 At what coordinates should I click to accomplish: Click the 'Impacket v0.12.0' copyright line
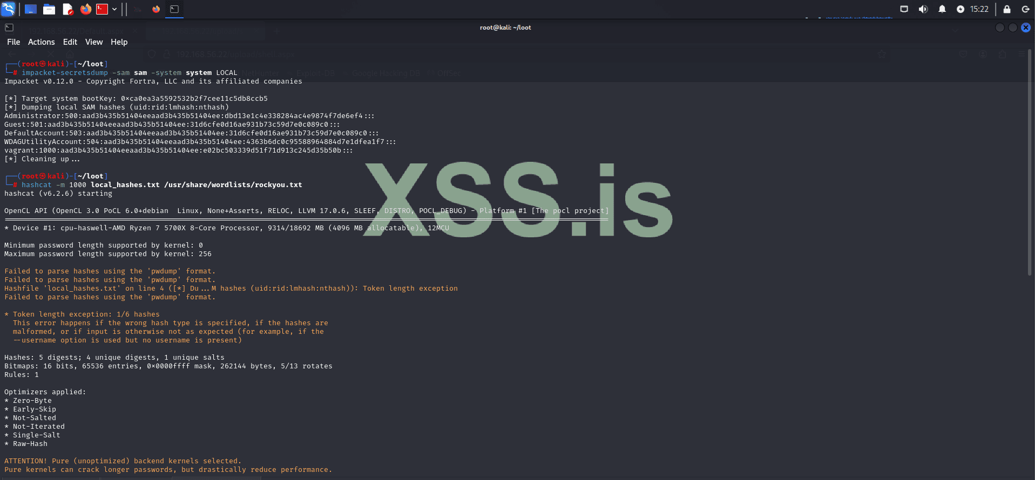coord(153,81)
